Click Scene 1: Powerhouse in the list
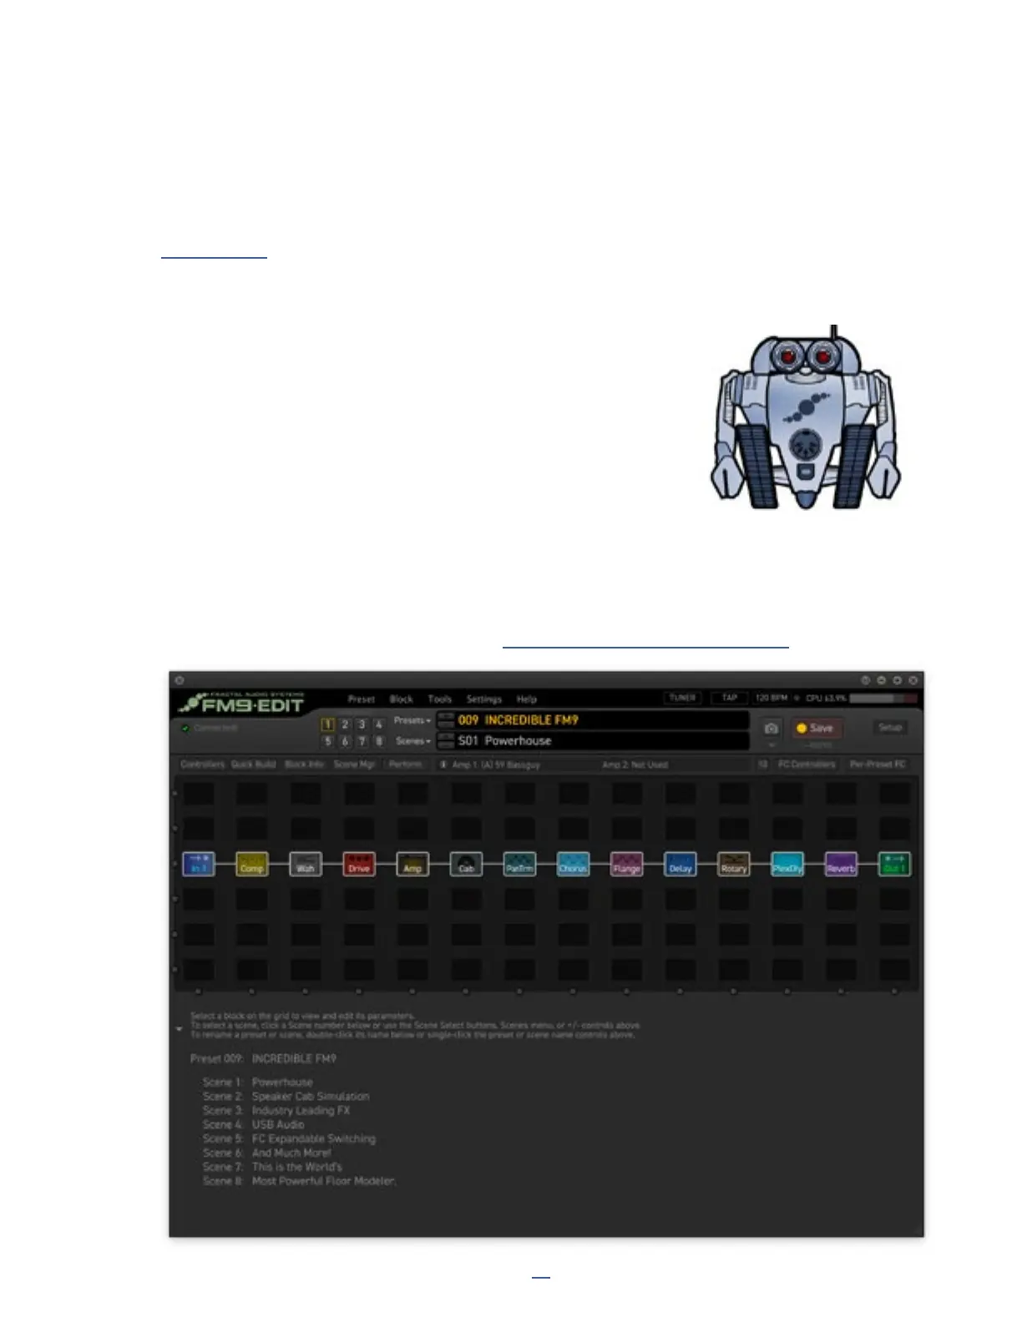The width and height of the screenshot is (1022, 1322). point(257,1082)
